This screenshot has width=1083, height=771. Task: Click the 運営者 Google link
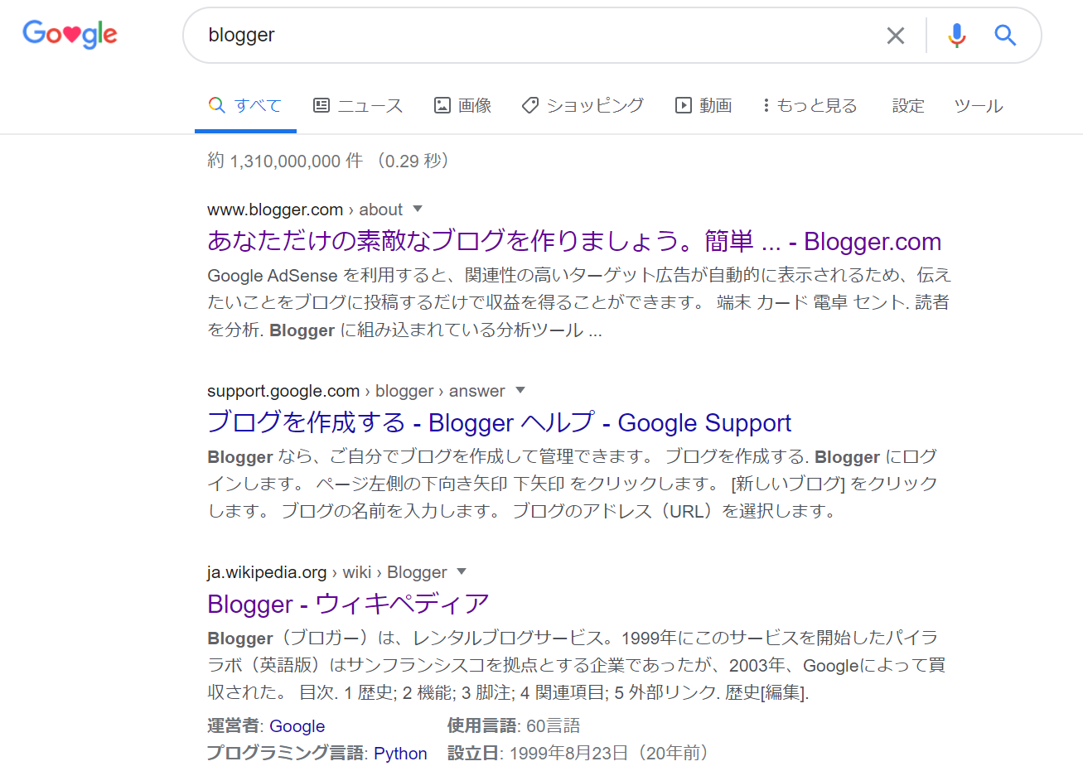pos(297,726)
